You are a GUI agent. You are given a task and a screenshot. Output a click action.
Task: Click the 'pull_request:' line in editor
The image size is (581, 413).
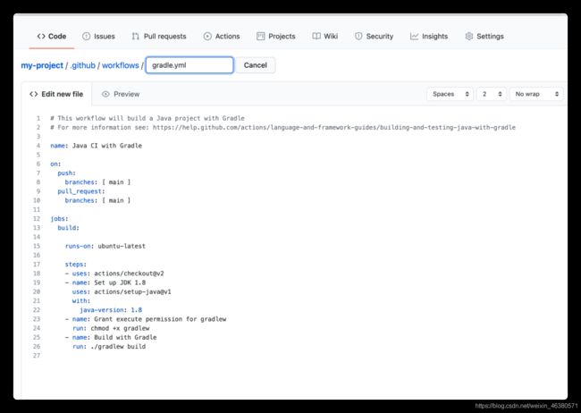click(x=81, y=191)
